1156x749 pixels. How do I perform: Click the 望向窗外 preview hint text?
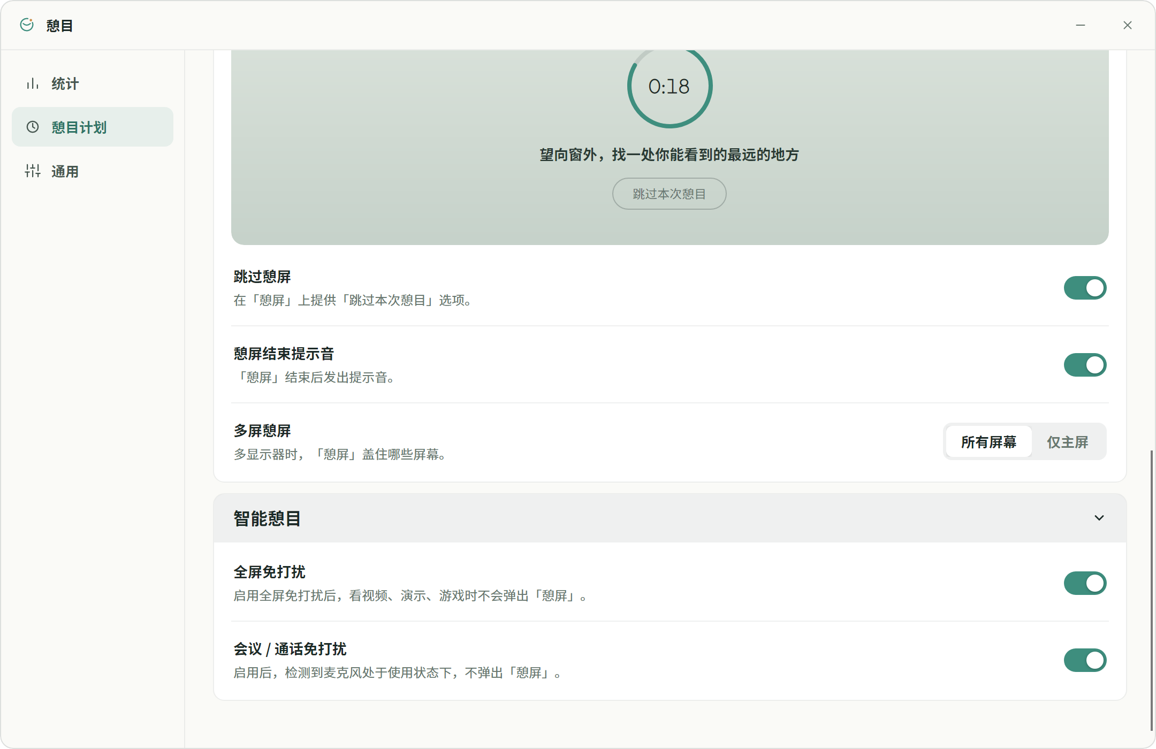[x=670, y=155]
